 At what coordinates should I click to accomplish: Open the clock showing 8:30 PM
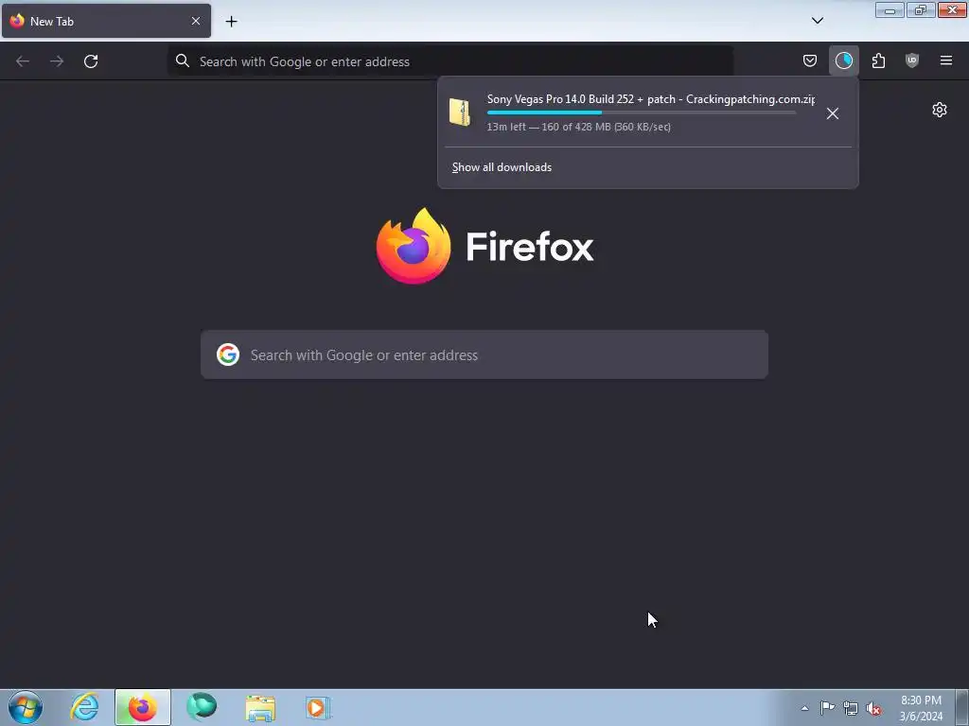click(921, 708)
